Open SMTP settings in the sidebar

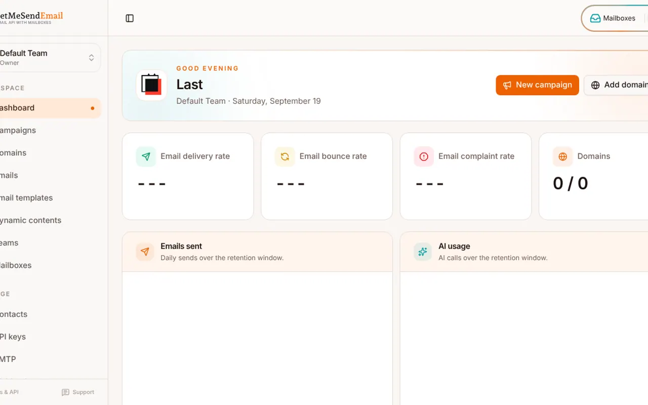pos(49,359)
